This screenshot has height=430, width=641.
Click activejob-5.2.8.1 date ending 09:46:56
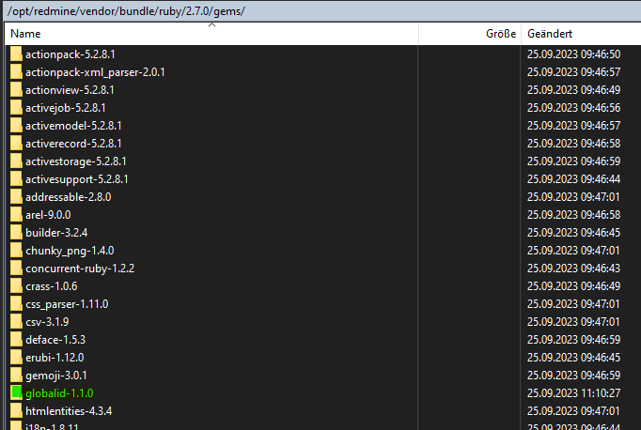(573, 108)
